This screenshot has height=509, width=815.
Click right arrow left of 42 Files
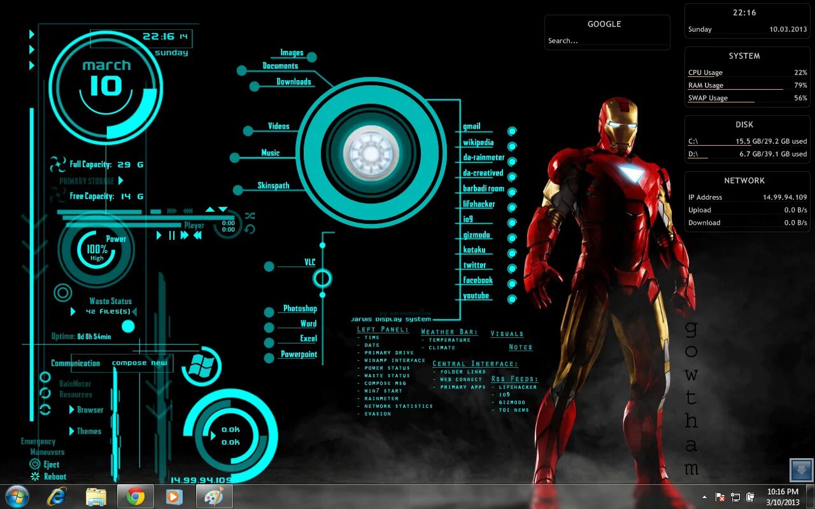click(x=73, y=312)
